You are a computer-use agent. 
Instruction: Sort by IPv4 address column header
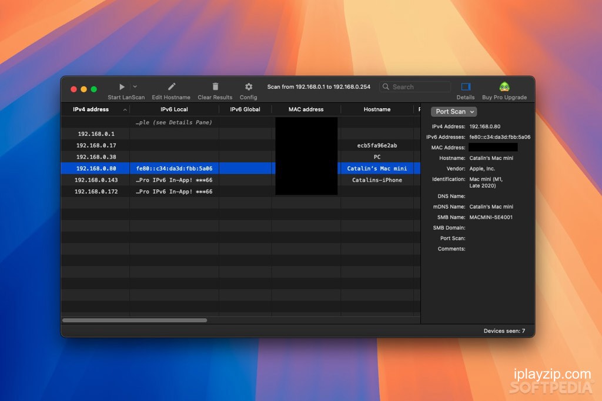91,109
